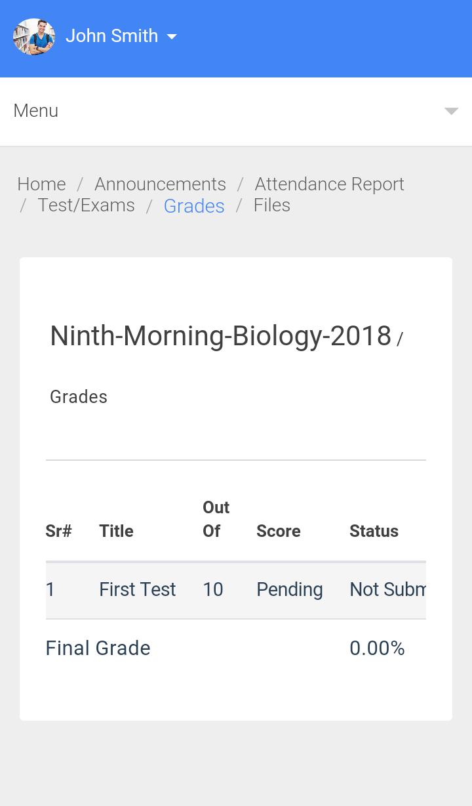
Task: Click John Smith's profile avatar
Action: point(34,37)
